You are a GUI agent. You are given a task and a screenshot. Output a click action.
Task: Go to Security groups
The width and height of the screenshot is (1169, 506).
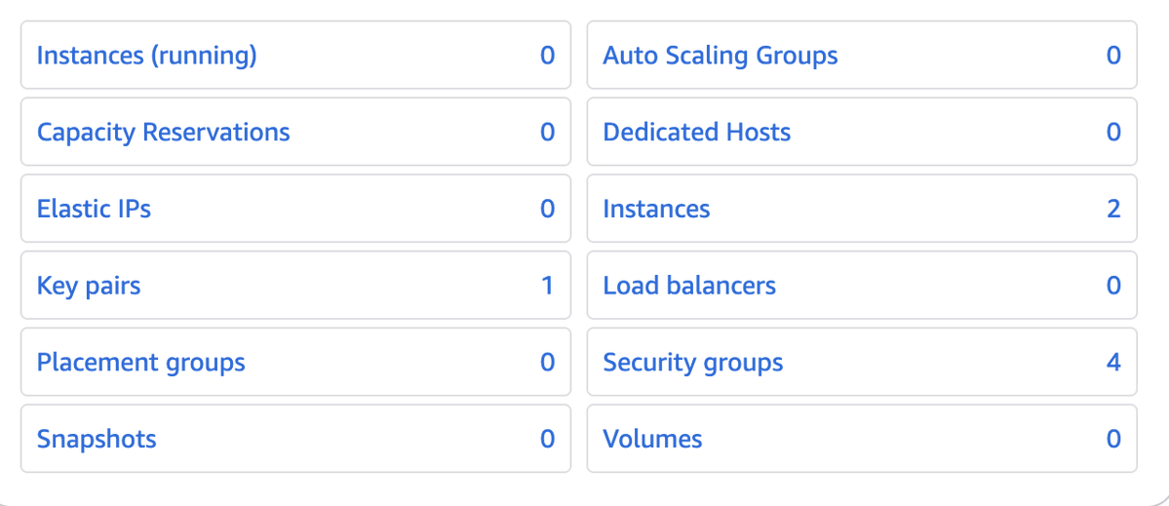click(693, 363)
